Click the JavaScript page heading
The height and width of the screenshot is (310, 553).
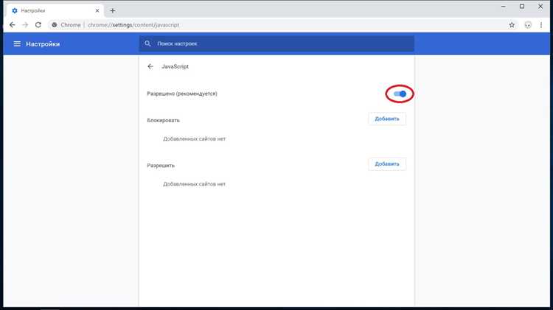tap(175, 66)
